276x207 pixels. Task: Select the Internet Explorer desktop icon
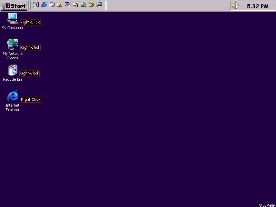13,96
